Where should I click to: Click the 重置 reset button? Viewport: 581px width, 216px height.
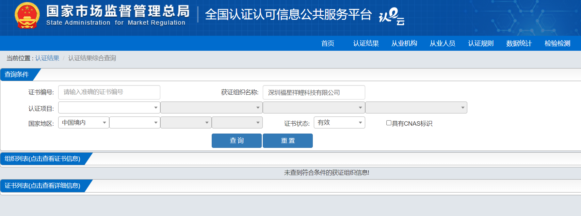pyautogui.click(x=288, y=141)
